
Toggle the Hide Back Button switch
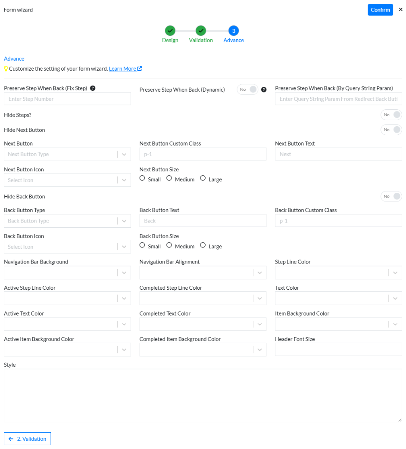pos(391,196)
